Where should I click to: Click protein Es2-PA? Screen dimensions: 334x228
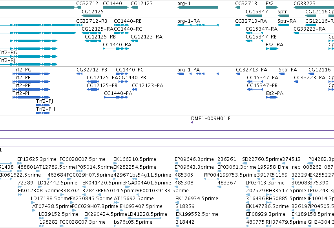pos(275,93)
